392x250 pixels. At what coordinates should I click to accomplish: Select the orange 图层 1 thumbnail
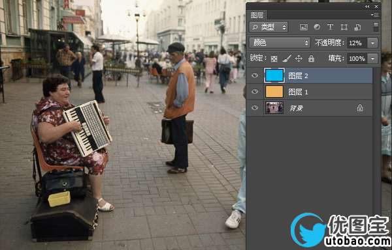point(274,92)
